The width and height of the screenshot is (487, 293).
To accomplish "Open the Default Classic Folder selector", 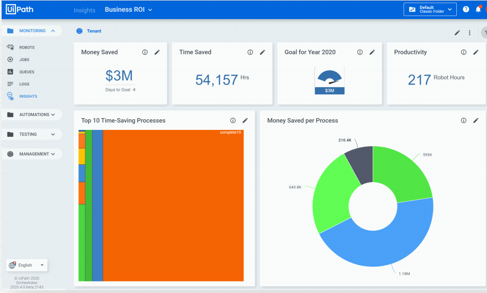I will coord(430,10).
